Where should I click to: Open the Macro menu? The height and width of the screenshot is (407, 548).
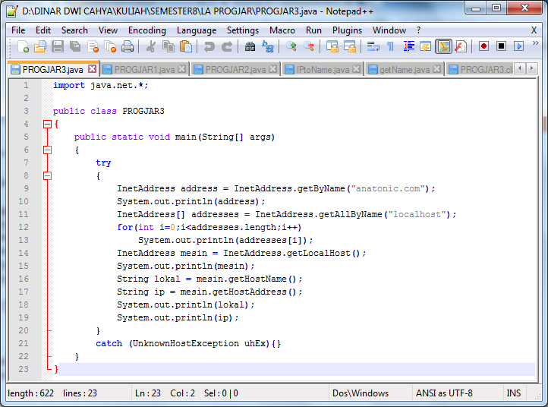pos(282,30)
